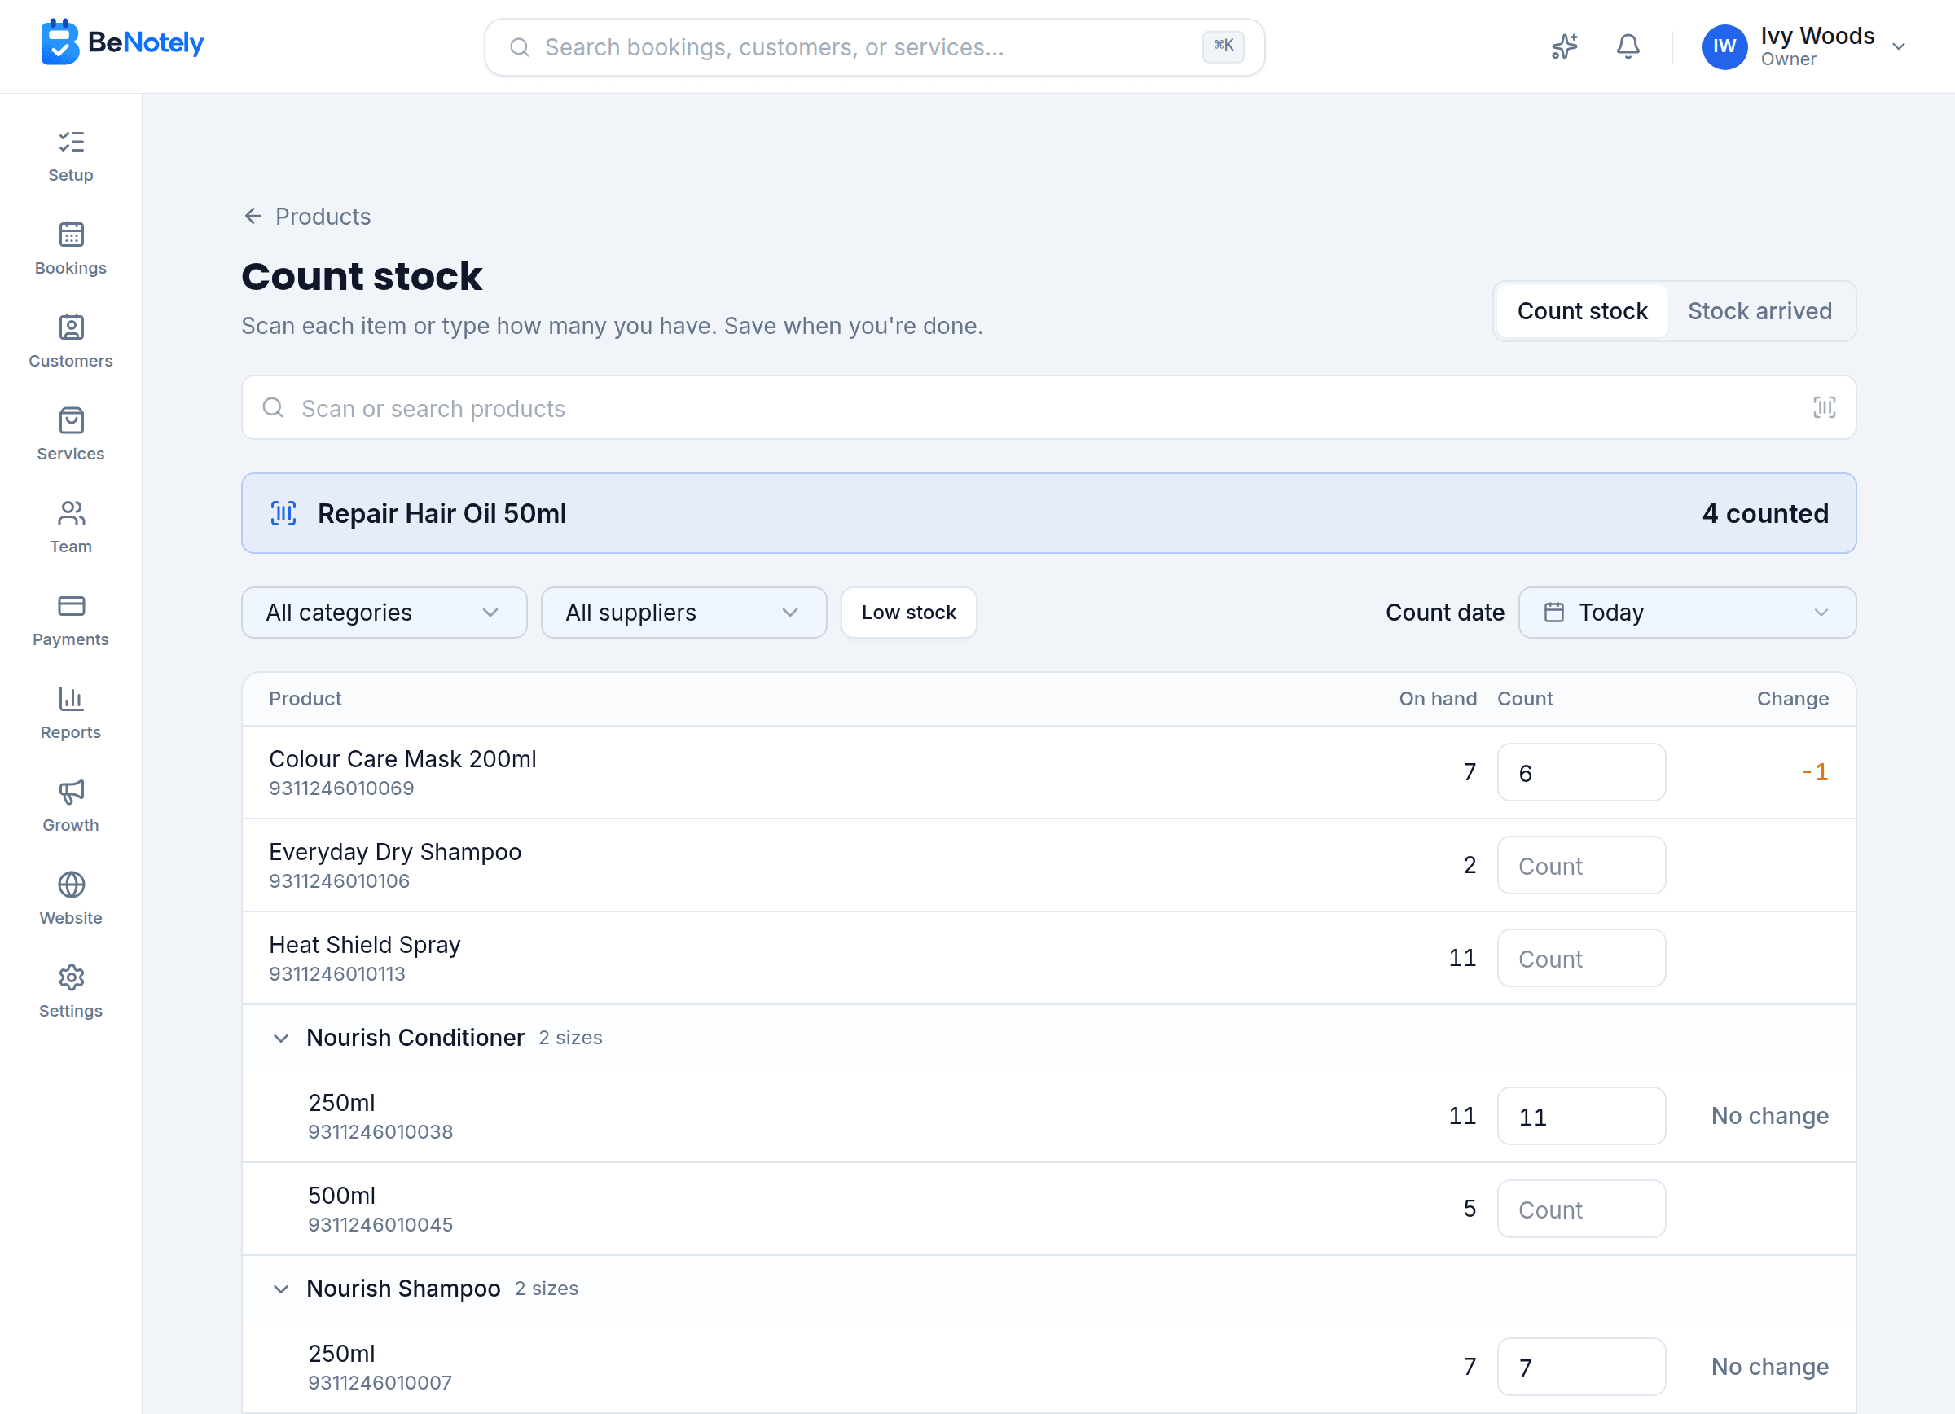
Task: Click the BeNotely logo
Action: [x=122, y=42]
